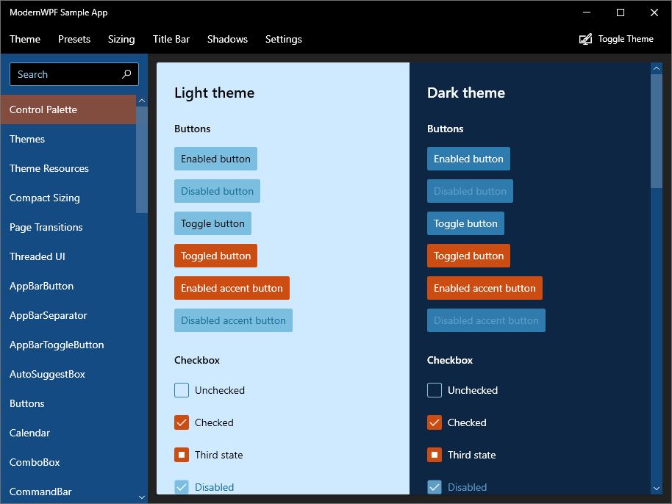The image size is (672, 504).
Task: Click the down arrow on right scrollbar
Action: [x=656, y=488]
